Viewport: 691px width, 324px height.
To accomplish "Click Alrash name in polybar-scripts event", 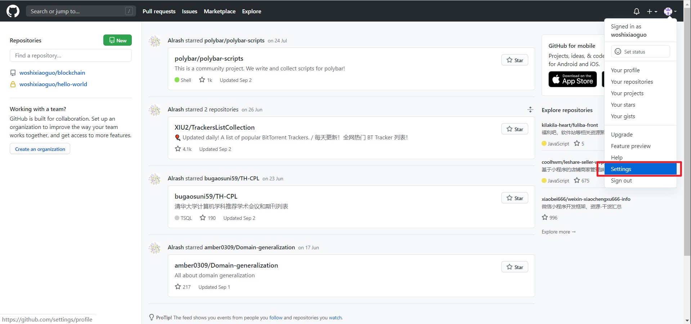I will click(176, 41).
